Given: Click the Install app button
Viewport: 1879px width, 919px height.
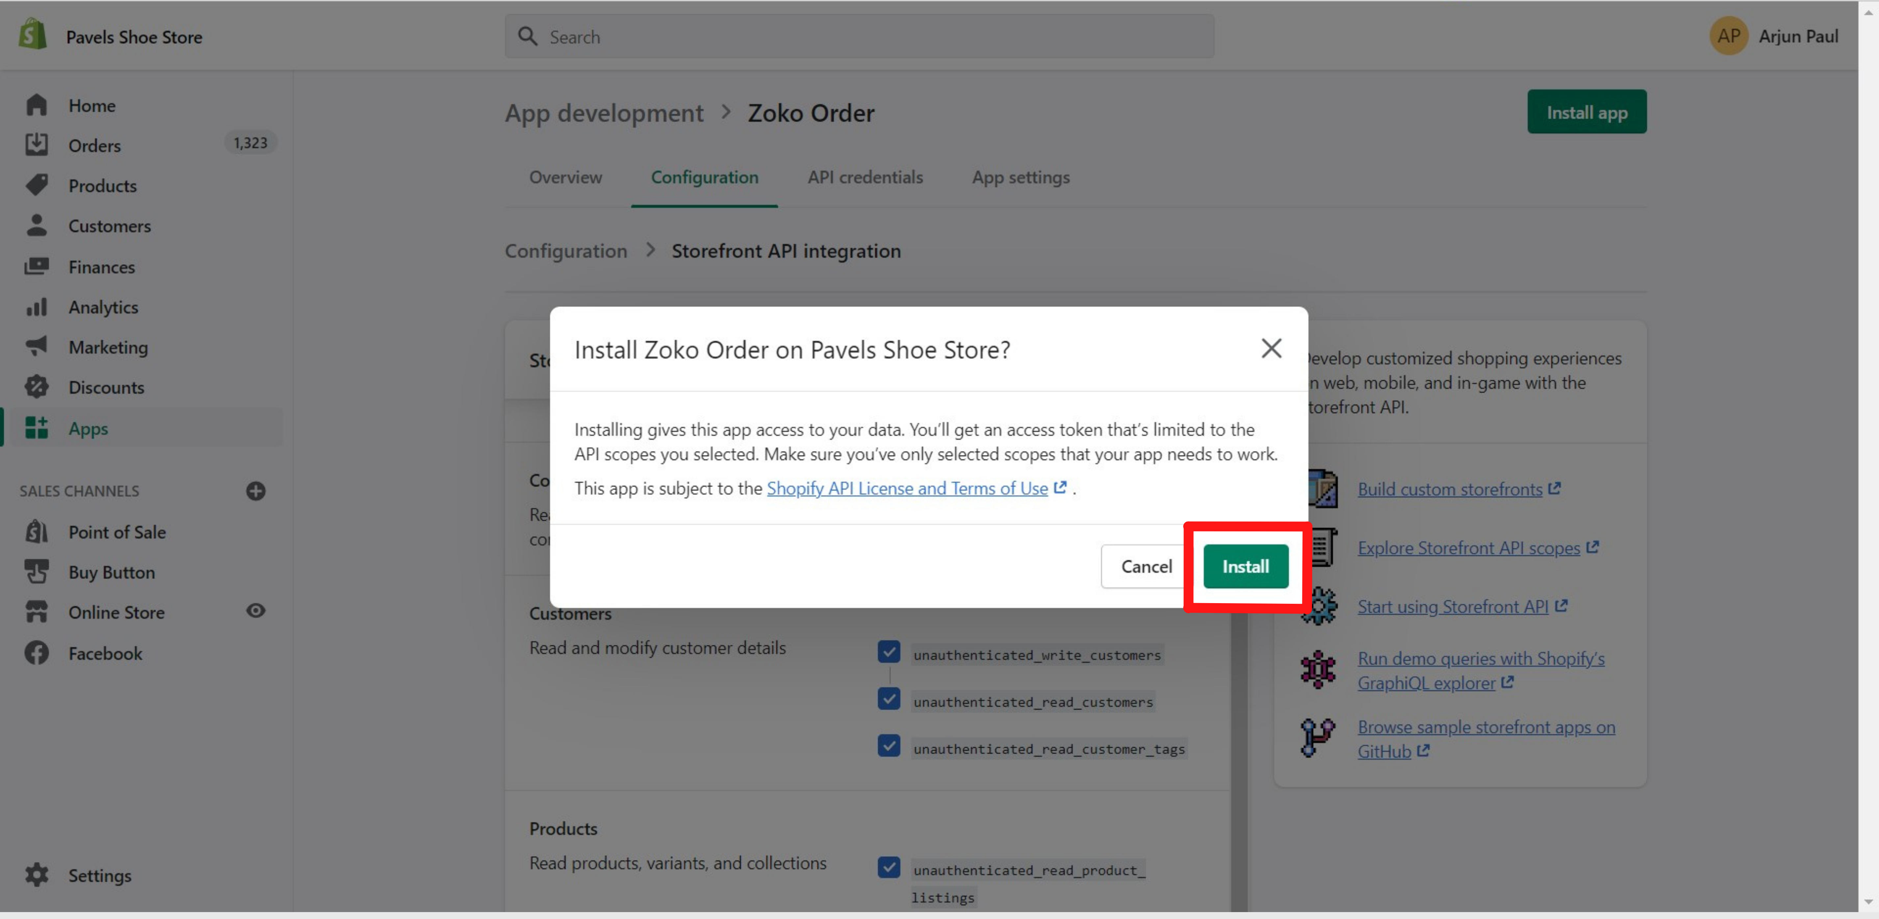Looking at the screenshot, I should 1586,112.
